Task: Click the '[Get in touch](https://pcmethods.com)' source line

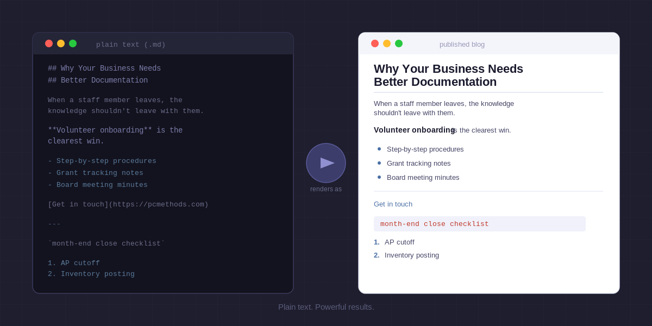Action: [128, 204]
